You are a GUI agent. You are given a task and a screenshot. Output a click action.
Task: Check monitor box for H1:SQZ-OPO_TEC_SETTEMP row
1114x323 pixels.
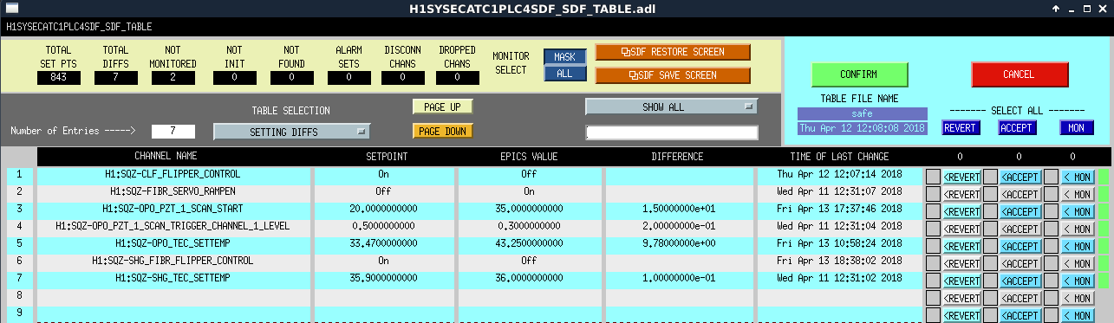pos(1051,246)
